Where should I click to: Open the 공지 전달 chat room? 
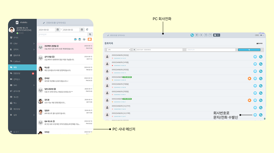coord(65,59)
